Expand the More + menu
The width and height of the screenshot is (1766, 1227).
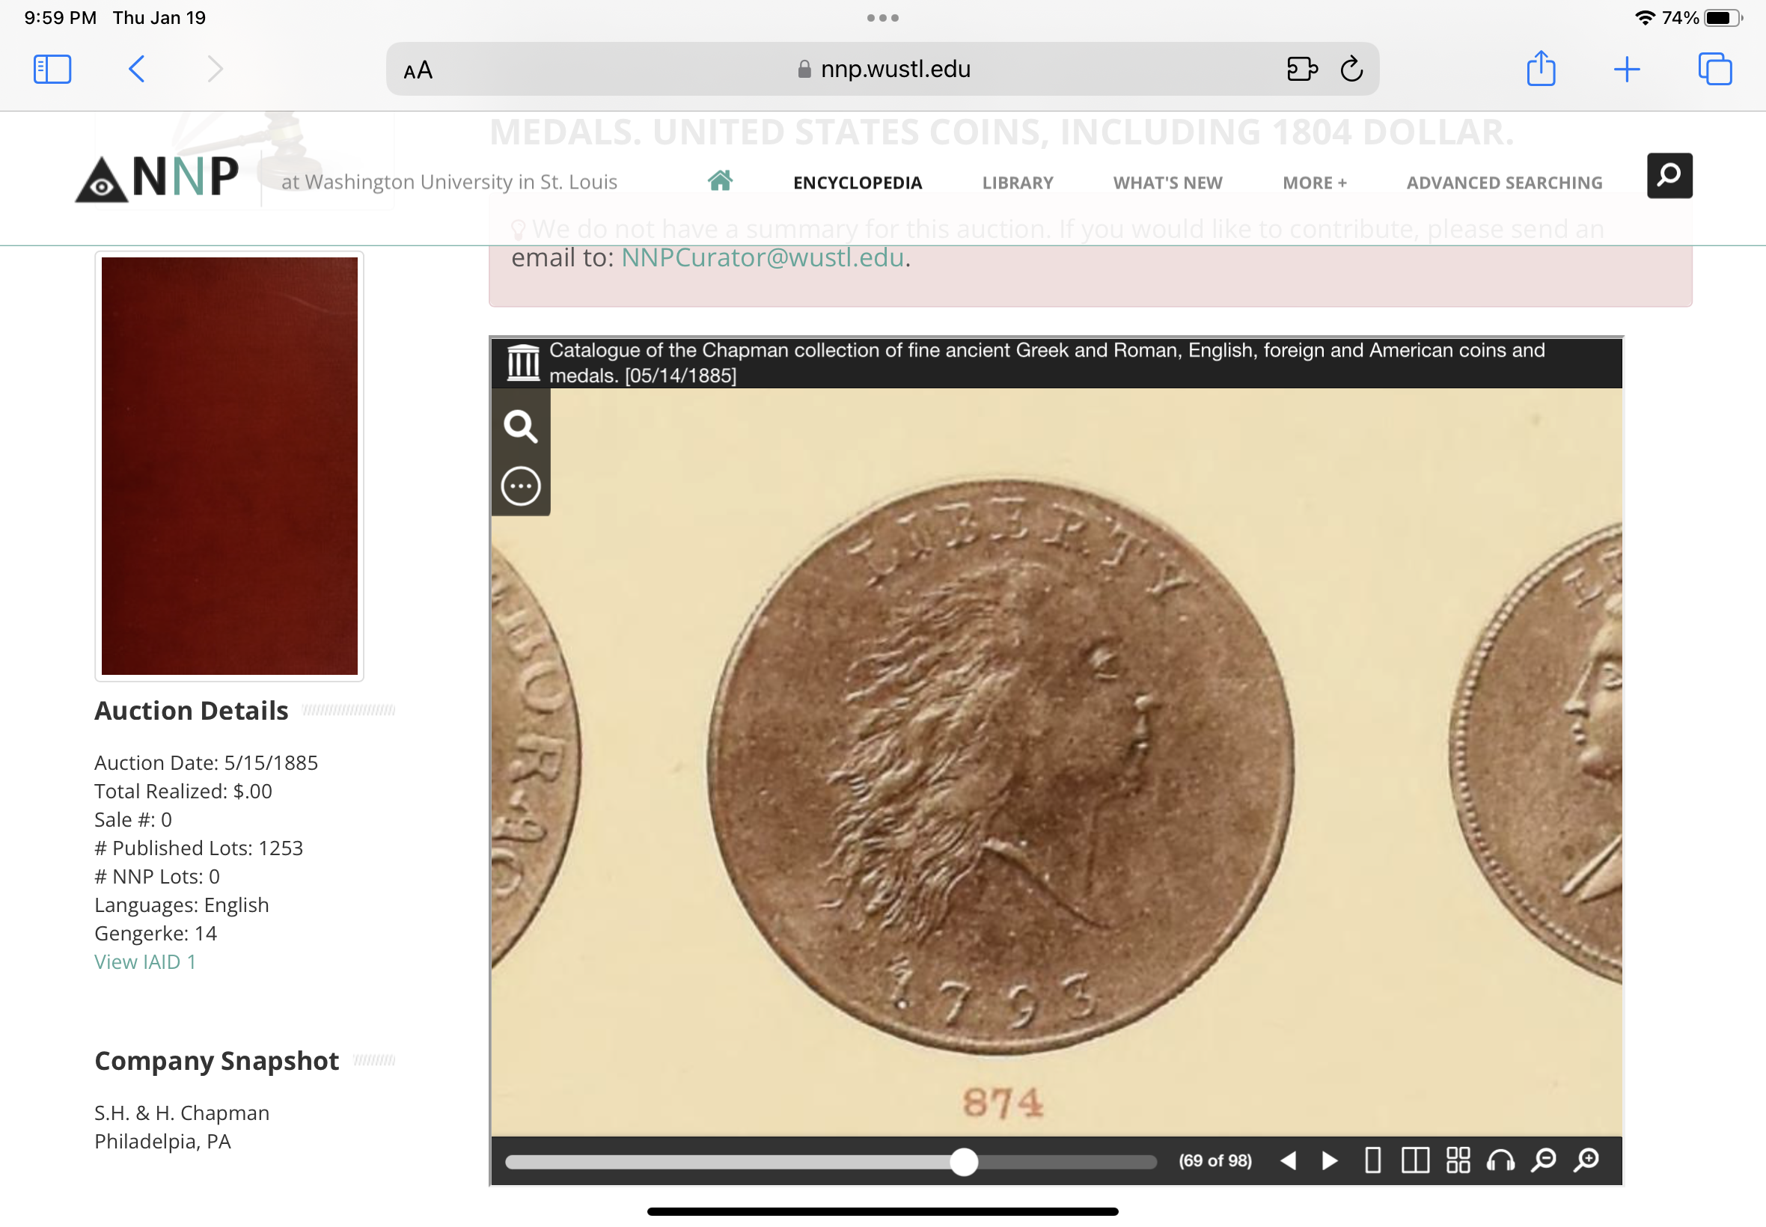pyautogui.click(x=1314, y=183)
